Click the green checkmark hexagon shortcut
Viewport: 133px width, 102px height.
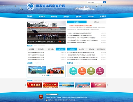point(91,71)
